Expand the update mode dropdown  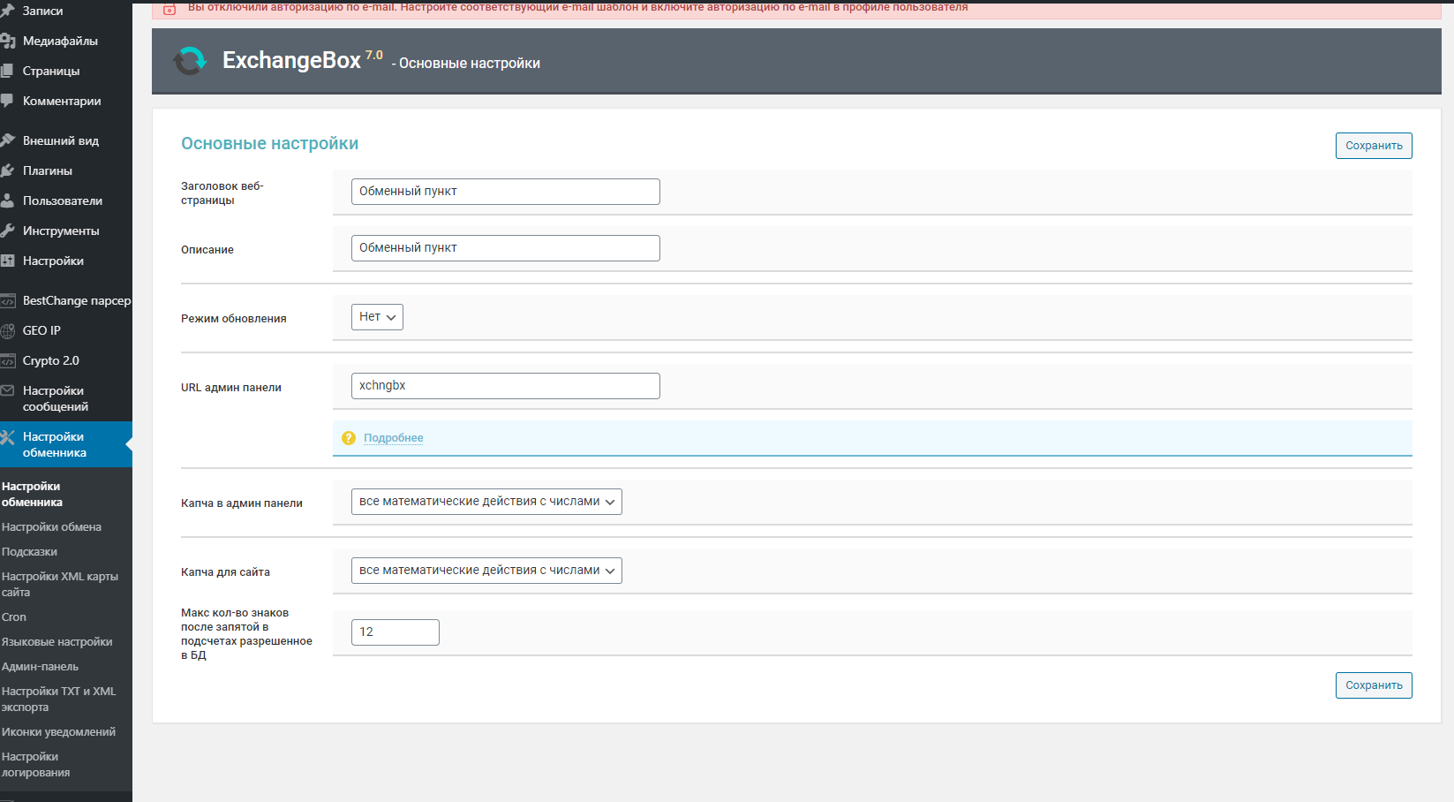click(x=377, y=317)
